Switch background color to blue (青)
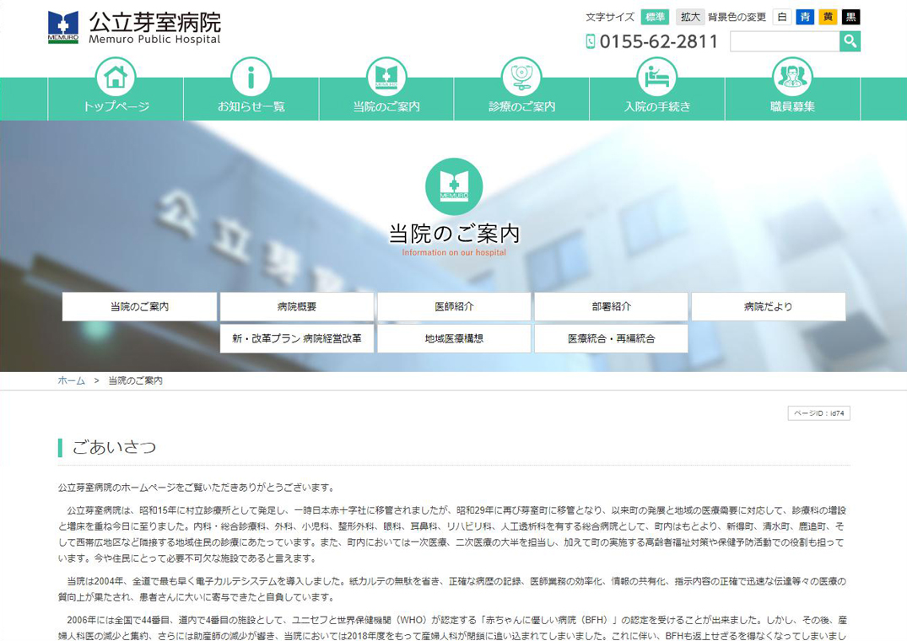This screenshot has height=641, width=907. pyautogui.click(x=805, y=17)
